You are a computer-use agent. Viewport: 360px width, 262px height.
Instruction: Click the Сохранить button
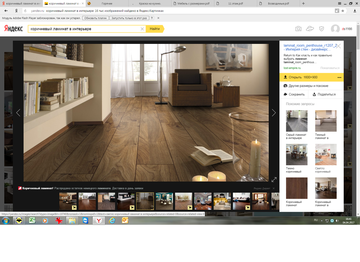(294, 94)
